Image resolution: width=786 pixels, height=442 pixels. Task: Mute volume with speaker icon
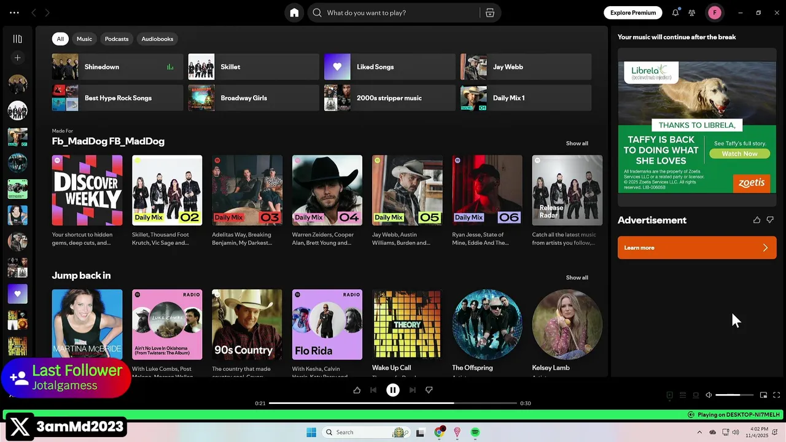click(709, 395)
